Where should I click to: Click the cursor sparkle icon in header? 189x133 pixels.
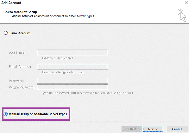[181, 15]
